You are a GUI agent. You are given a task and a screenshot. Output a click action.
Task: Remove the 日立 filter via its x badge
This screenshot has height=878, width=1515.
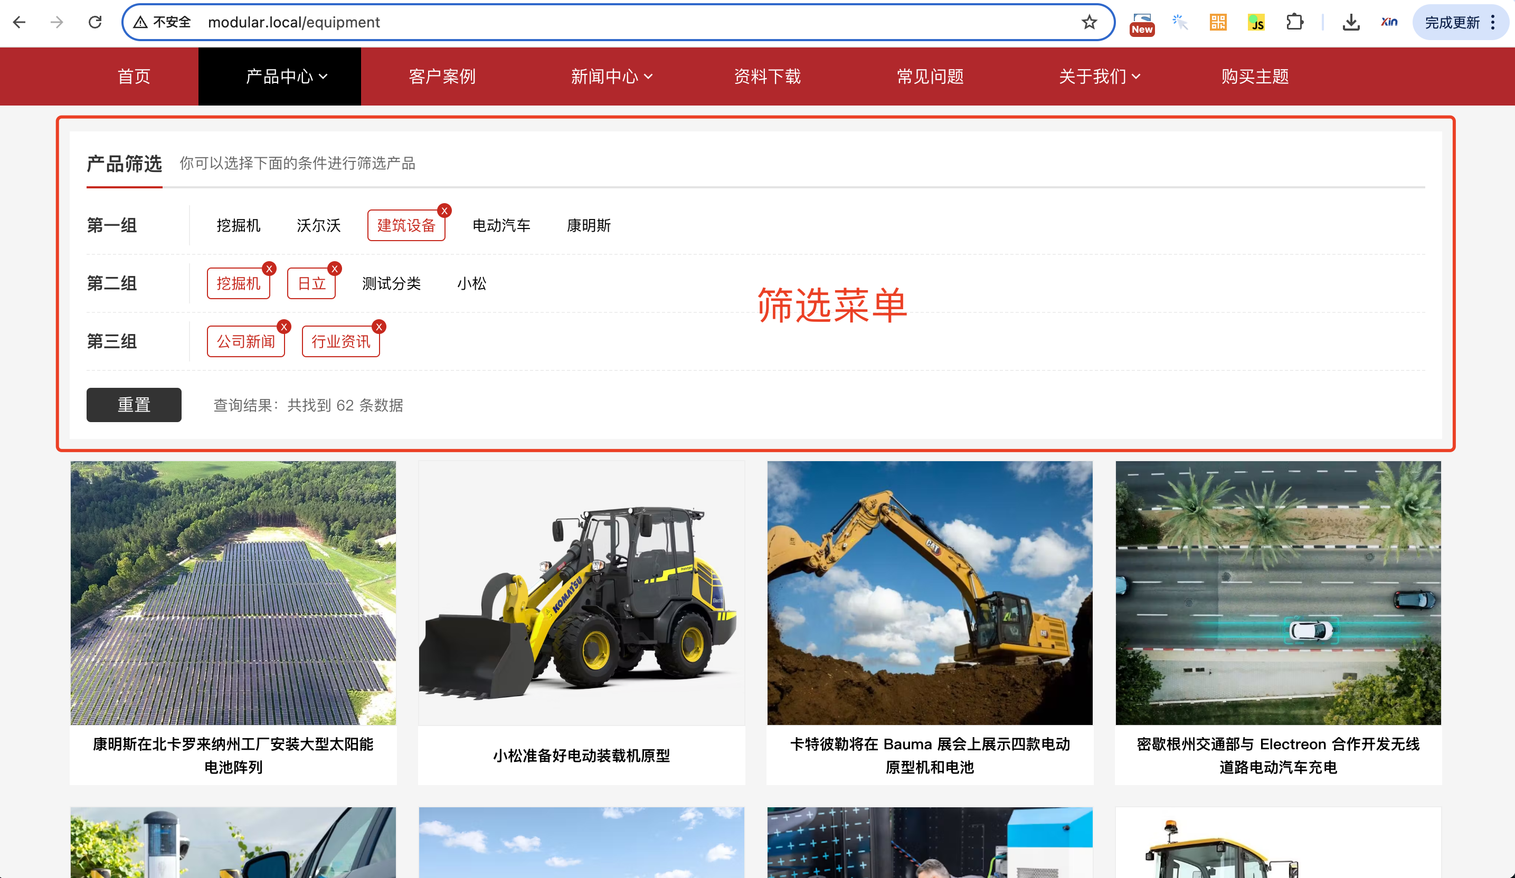pos(335,269)
